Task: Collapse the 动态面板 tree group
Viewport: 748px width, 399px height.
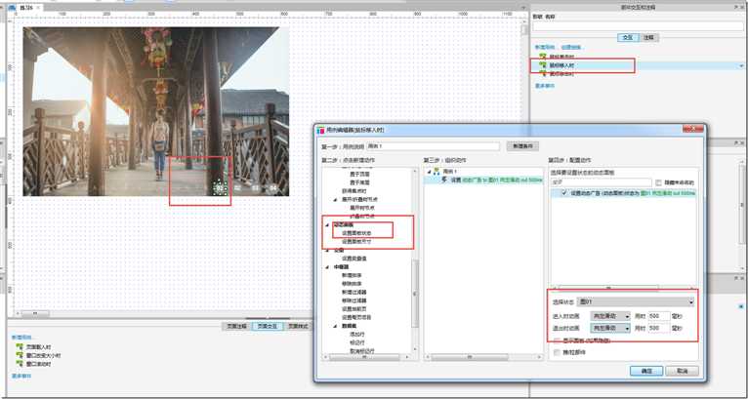Action: click(327, 224)
